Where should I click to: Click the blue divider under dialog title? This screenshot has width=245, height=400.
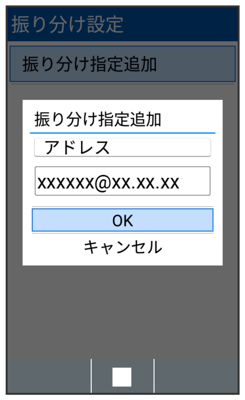[x=123, y=133]
